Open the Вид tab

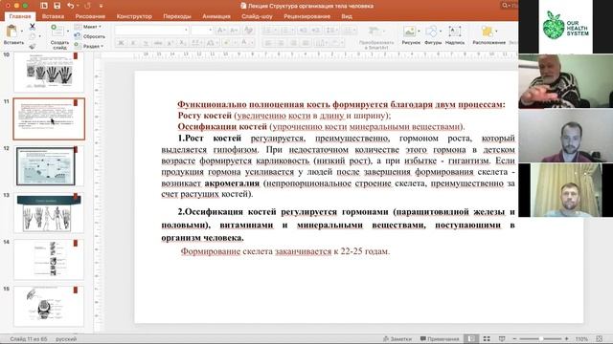click(347, 16)
